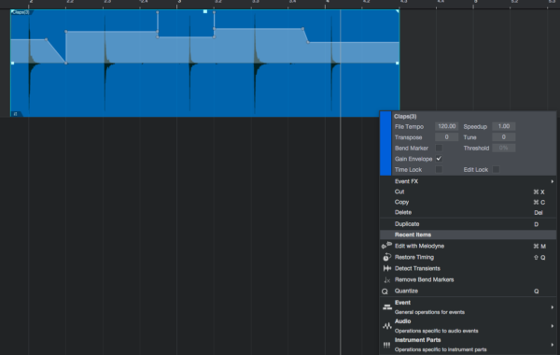The image size is (560, 355).
Task: Click the ruler at bar 3
Action: [178, 3]
